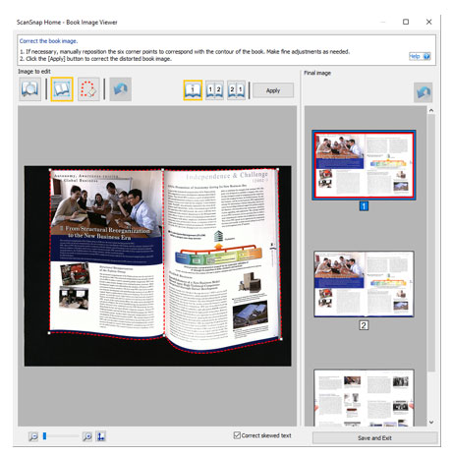Click the undo arrow in edit toolbar
This screenshot has height=456, width=452.
click(x=121, y=89)
